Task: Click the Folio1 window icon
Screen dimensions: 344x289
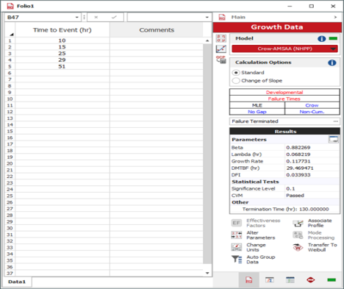Action: point(10,6)
